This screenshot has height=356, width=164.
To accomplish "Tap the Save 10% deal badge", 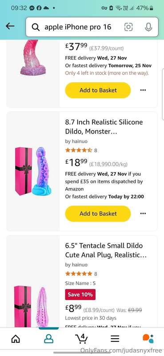I will (x=80, y=295).
